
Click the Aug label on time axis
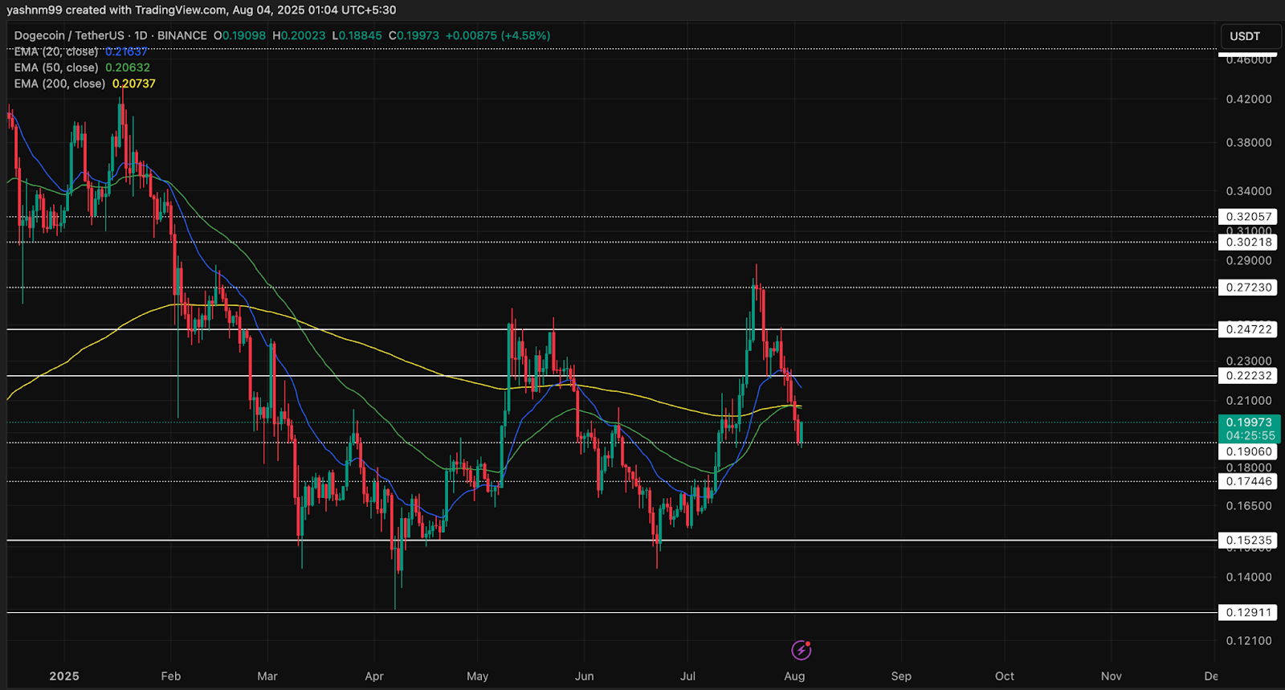pyautogui.click(x=794, y=676)
